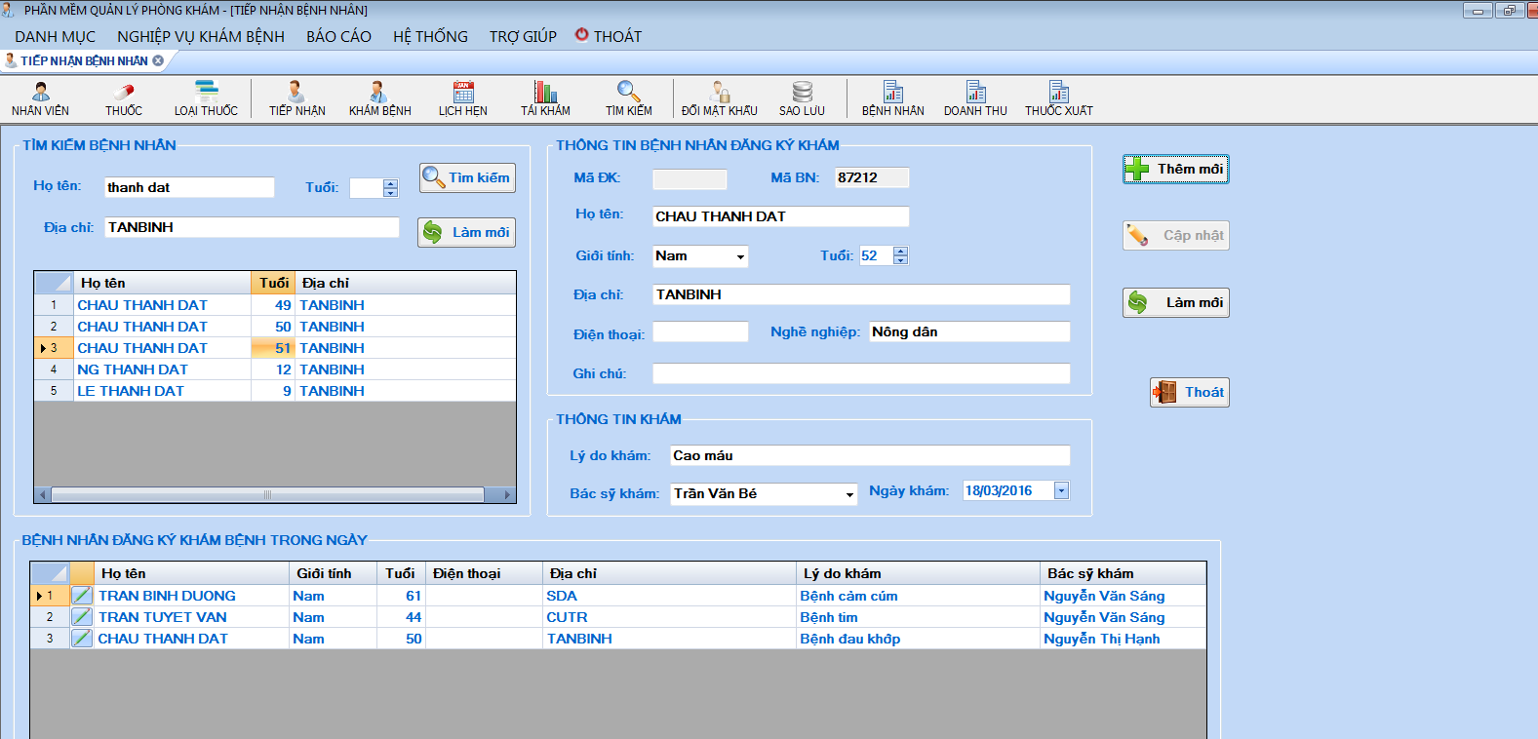This screenshot has height=739, width=1538.
Task: Sort daily list by Giới tính column
Action: 333,573
